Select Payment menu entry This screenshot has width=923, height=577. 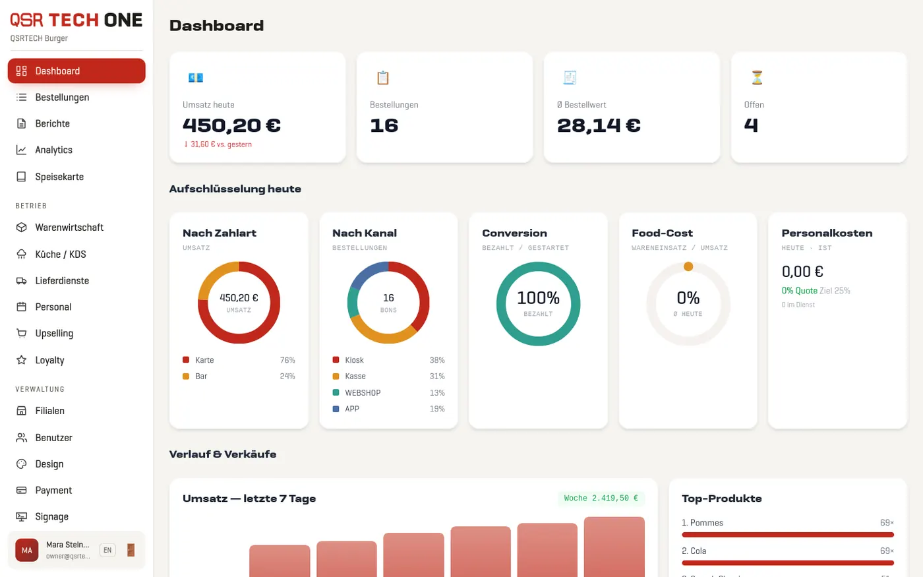(76, 491)
